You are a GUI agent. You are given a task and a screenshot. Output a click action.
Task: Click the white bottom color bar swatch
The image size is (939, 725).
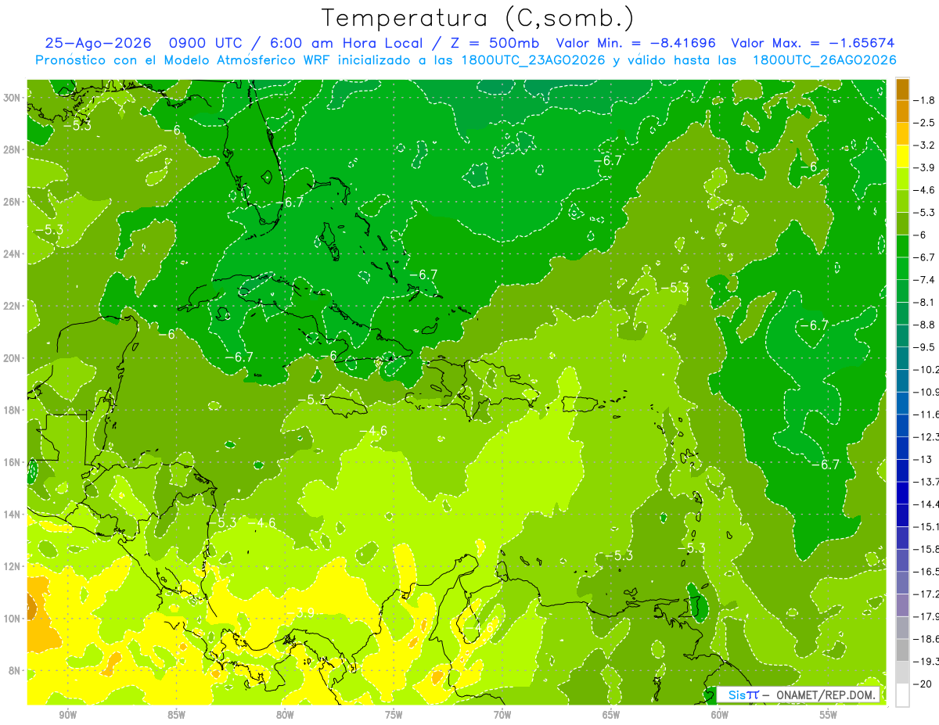[x=902, y=695]
